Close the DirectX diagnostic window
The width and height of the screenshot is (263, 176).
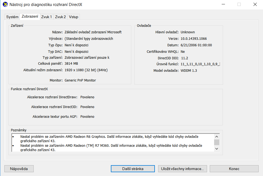[x=255, y=4]
